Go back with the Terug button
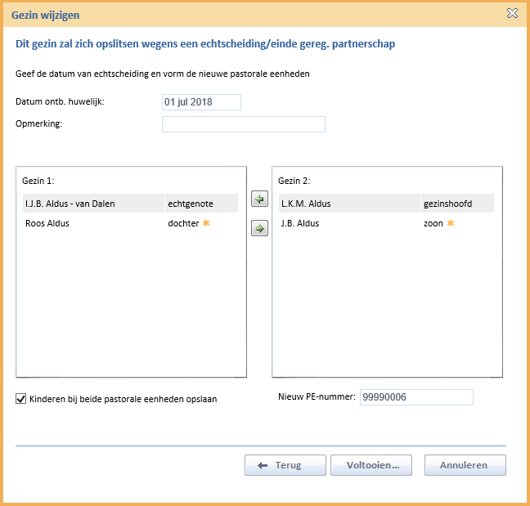530x506 pixels. (x=285, y=465)
